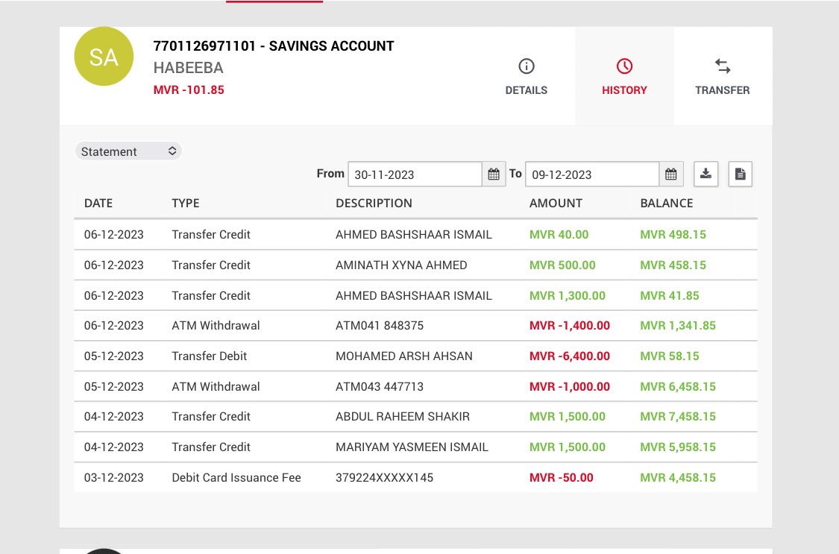The width and height of the screenshot is (839, 554).
Task: Open the document export icon
Action: point(741,174)
